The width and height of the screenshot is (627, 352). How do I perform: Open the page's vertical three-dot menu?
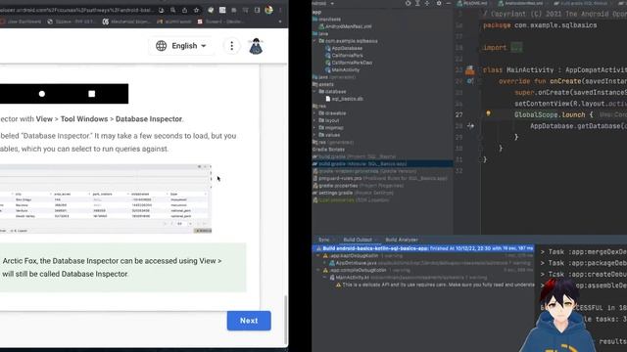tap(231, 46)
